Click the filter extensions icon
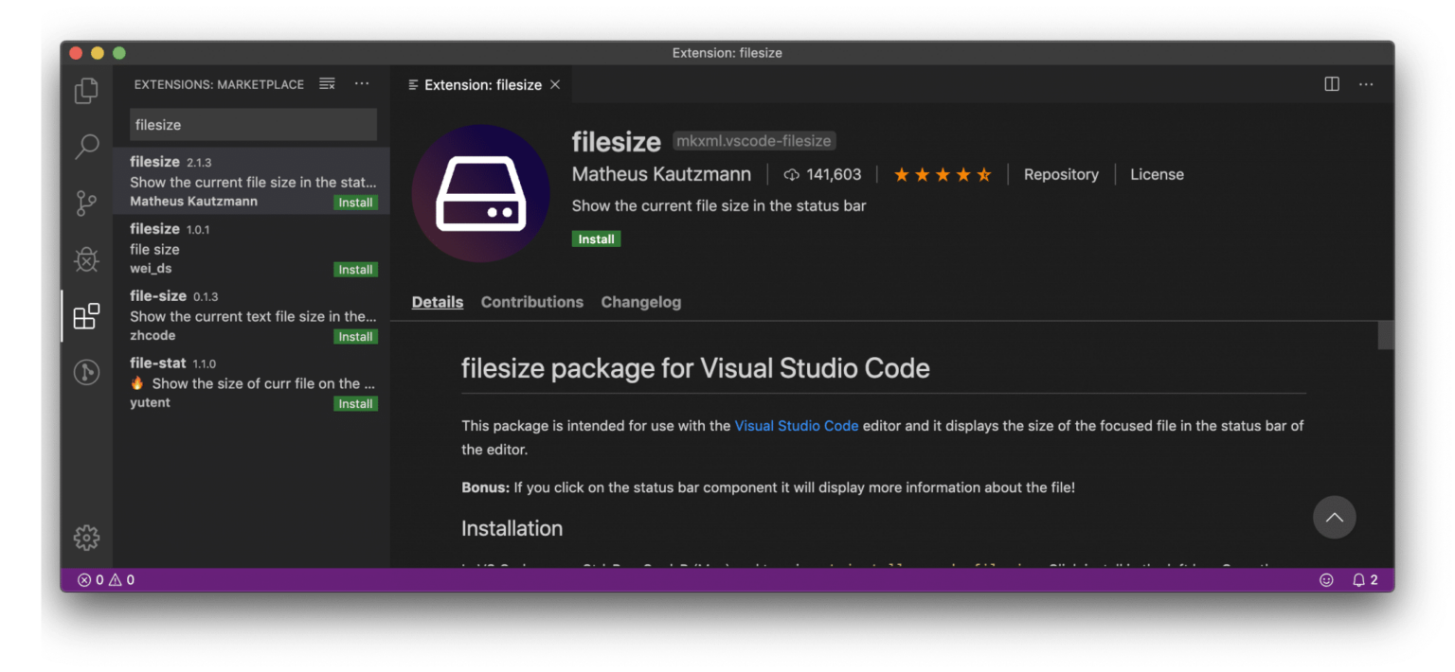This screenshot has height=672, width=1455. pos(327,83)
